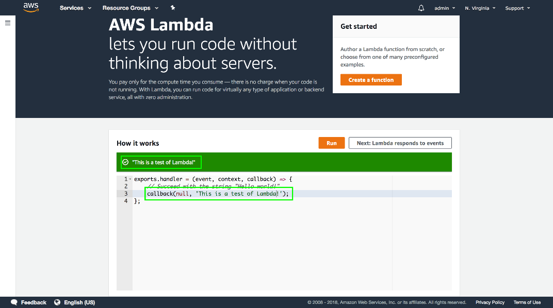
Task: Select English (US) language option
Action: 79,302
